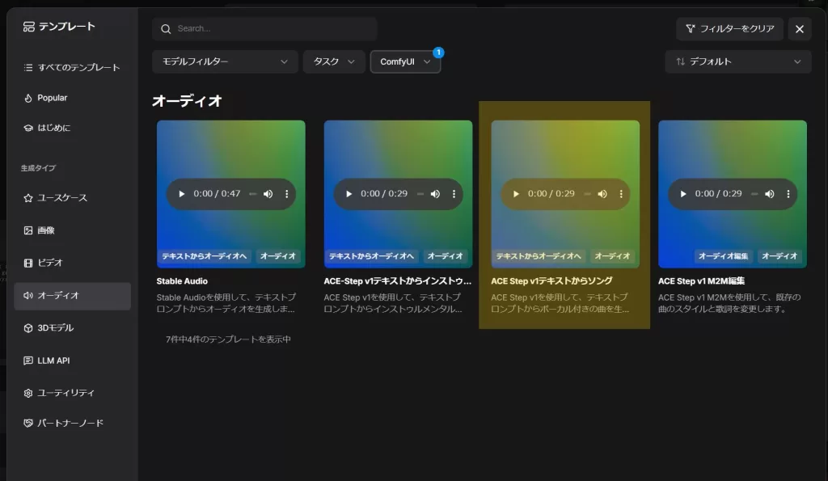This screenshot has width=828, height=481.
Task: Play the Stable Audio preview
Action: 182,194
